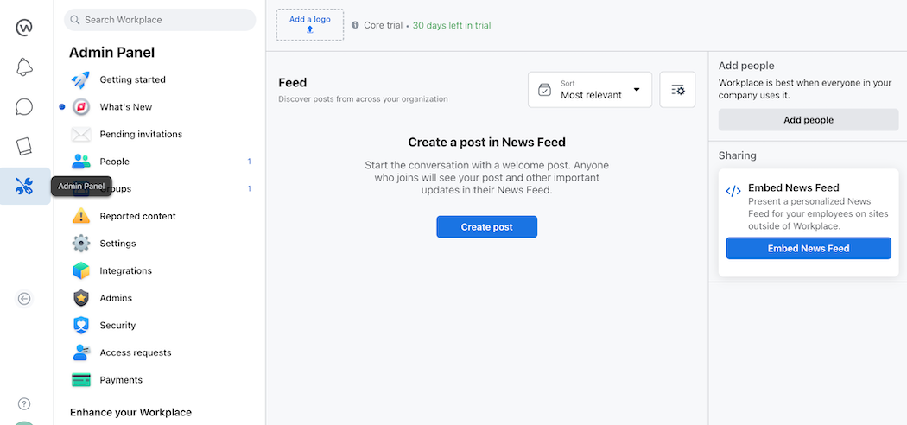Screen dimensions: 907x425
Task: Open the Security admin section
Action: point(117,326)
